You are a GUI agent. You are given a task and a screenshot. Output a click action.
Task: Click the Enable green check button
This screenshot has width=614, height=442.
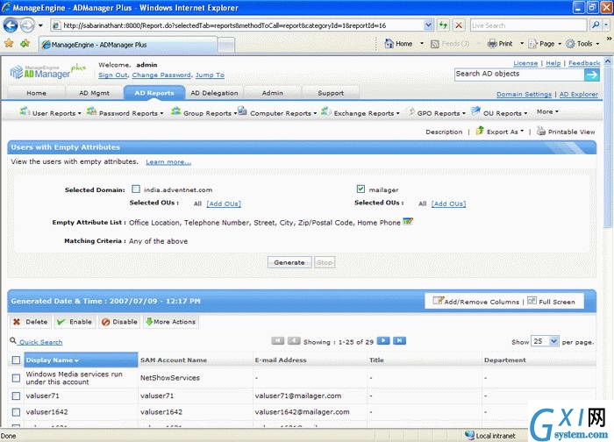75,322
